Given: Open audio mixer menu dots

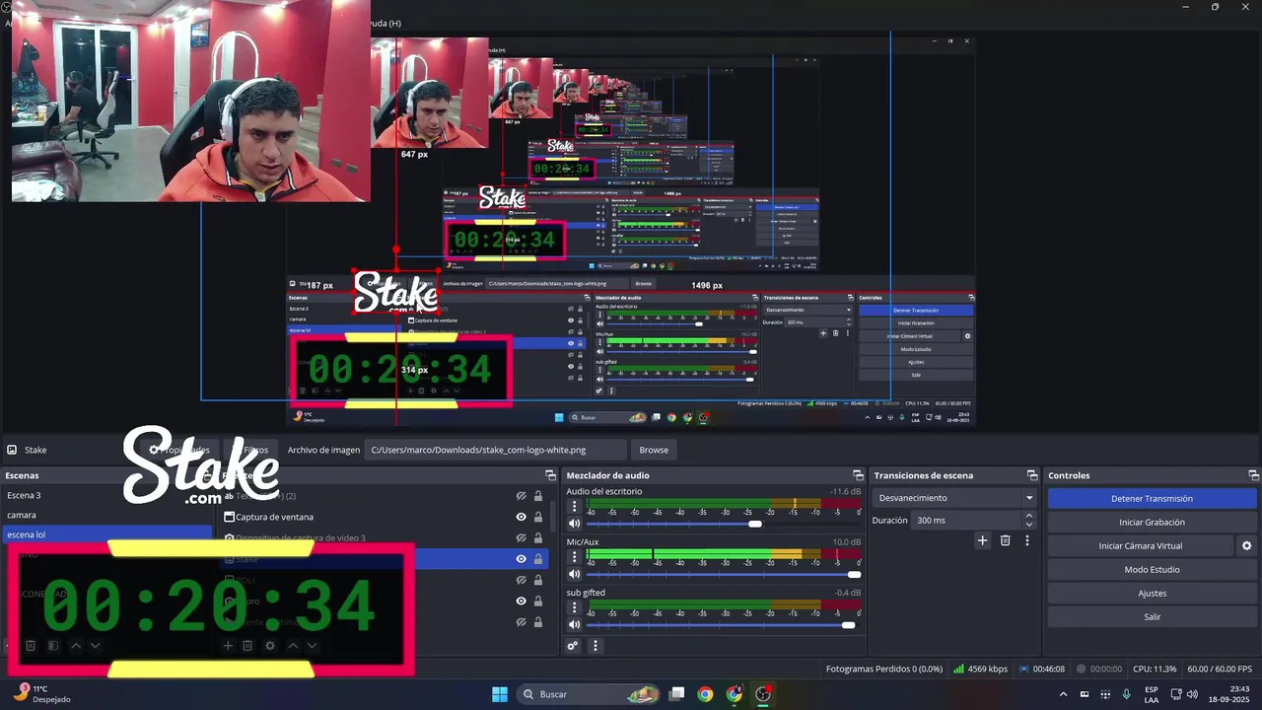Looking at the screenshot, I should (x=595, y=646).
